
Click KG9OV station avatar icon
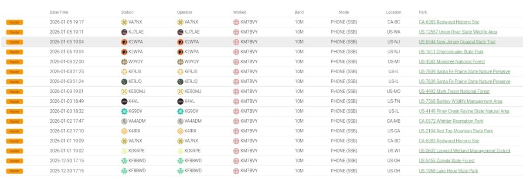click(x=124, y=111)
